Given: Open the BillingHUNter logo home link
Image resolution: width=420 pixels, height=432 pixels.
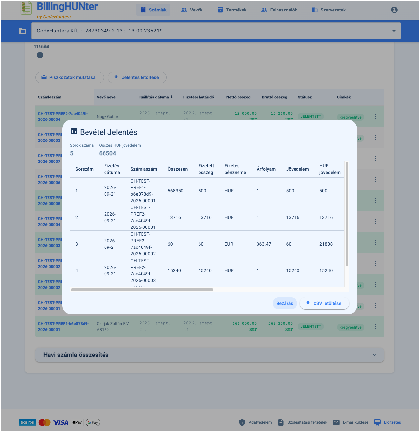Looking at the screenshot, I should 59,10.
